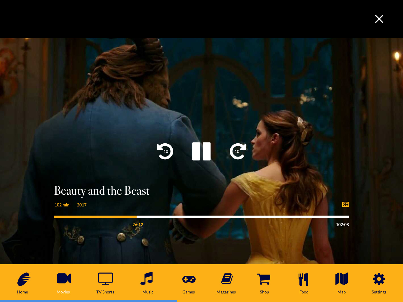View the Food menu
The width and height of the screenshot is (403, 302).
(x=304, y=283)
